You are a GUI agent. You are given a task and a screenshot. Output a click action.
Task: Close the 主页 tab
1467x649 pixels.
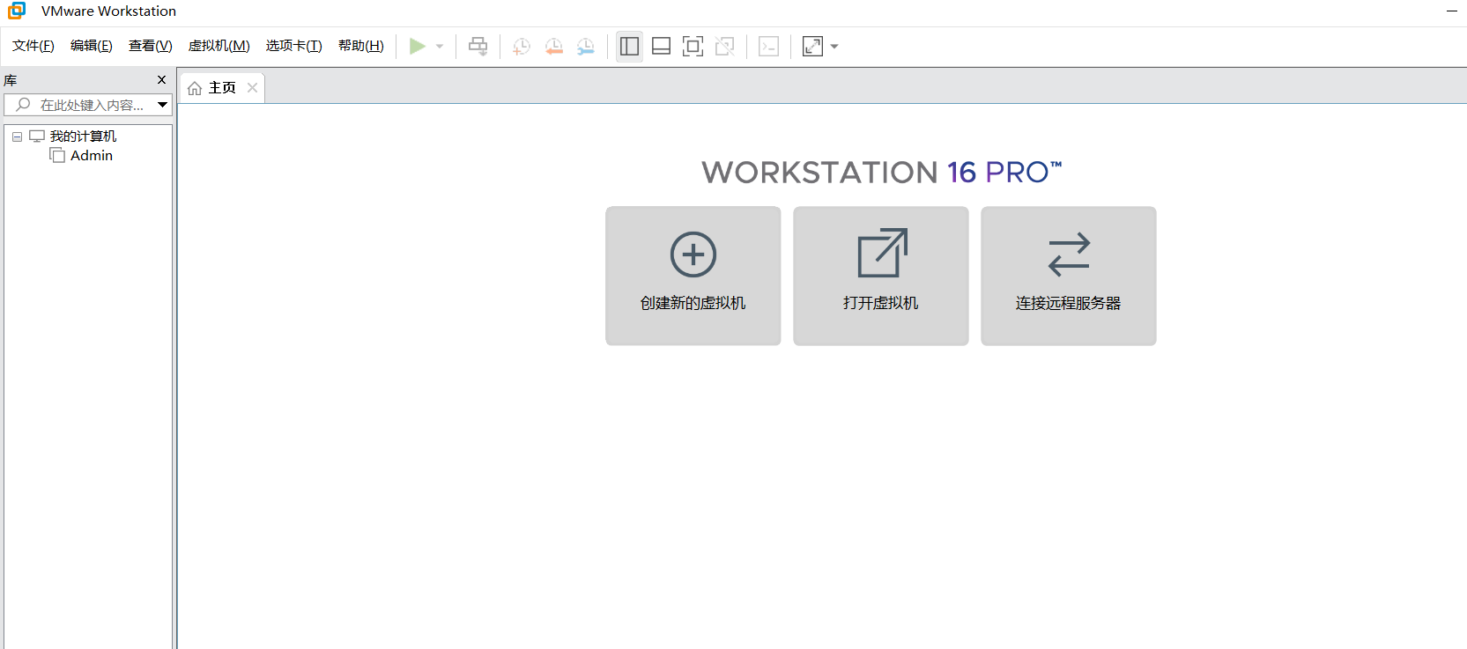point(253,88)
